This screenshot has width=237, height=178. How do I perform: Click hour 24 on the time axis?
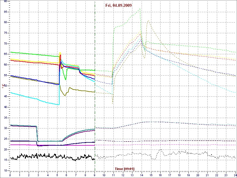(236, 175)
